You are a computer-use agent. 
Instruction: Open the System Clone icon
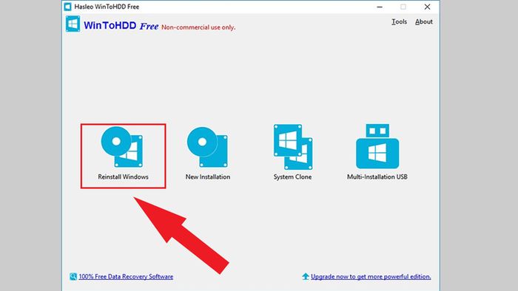pos(293,147)
